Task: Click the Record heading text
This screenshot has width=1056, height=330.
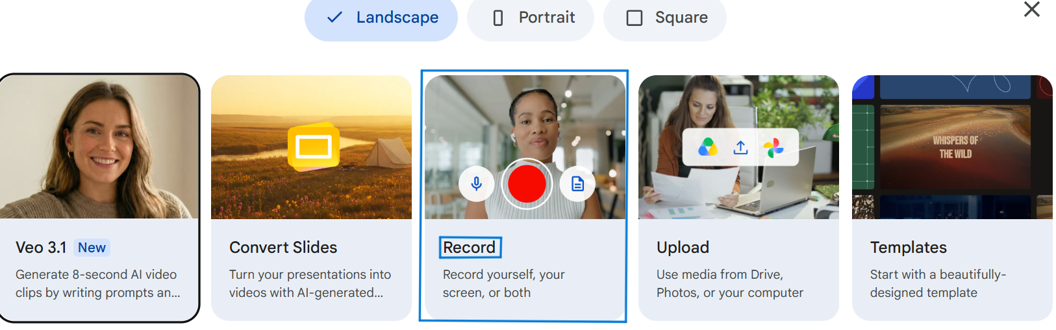Action: 470,247
